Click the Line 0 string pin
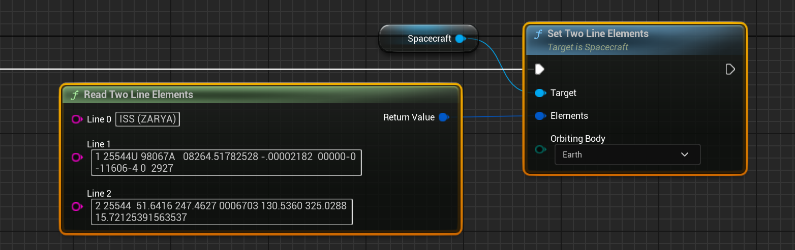 (77, 119)
